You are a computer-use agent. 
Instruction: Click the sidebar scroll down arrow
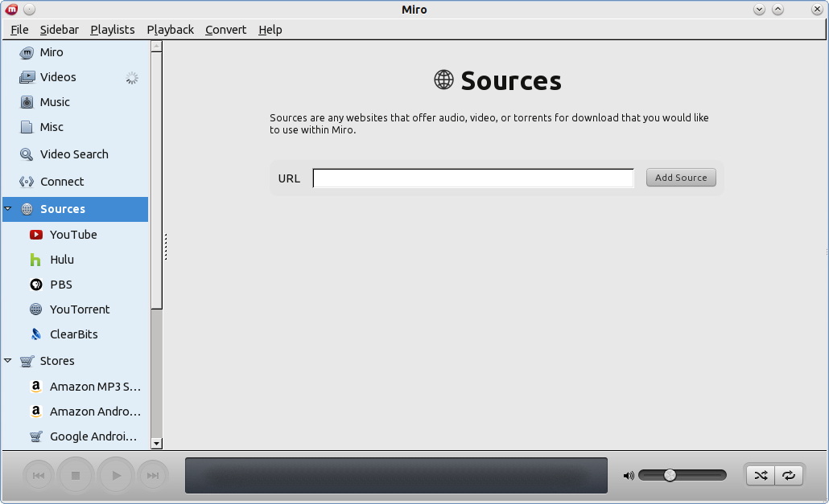click(156, 443)
